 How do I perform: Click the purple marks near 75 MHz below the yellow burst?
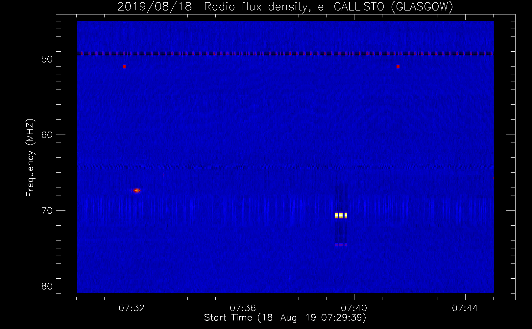click(341, 245)
